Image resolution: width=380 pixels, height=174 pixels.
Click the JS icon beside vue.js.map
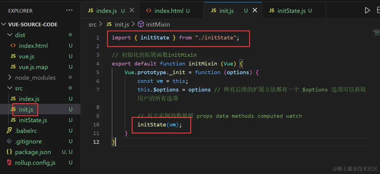tap(13, 67)
